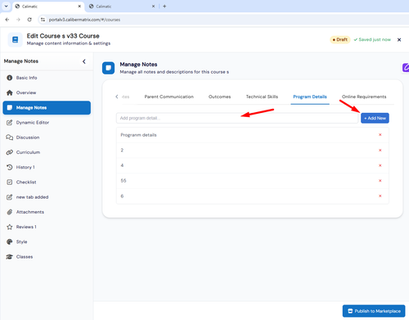
Task: Open the Reviews 1 star icon
Action: pos(10,227)
